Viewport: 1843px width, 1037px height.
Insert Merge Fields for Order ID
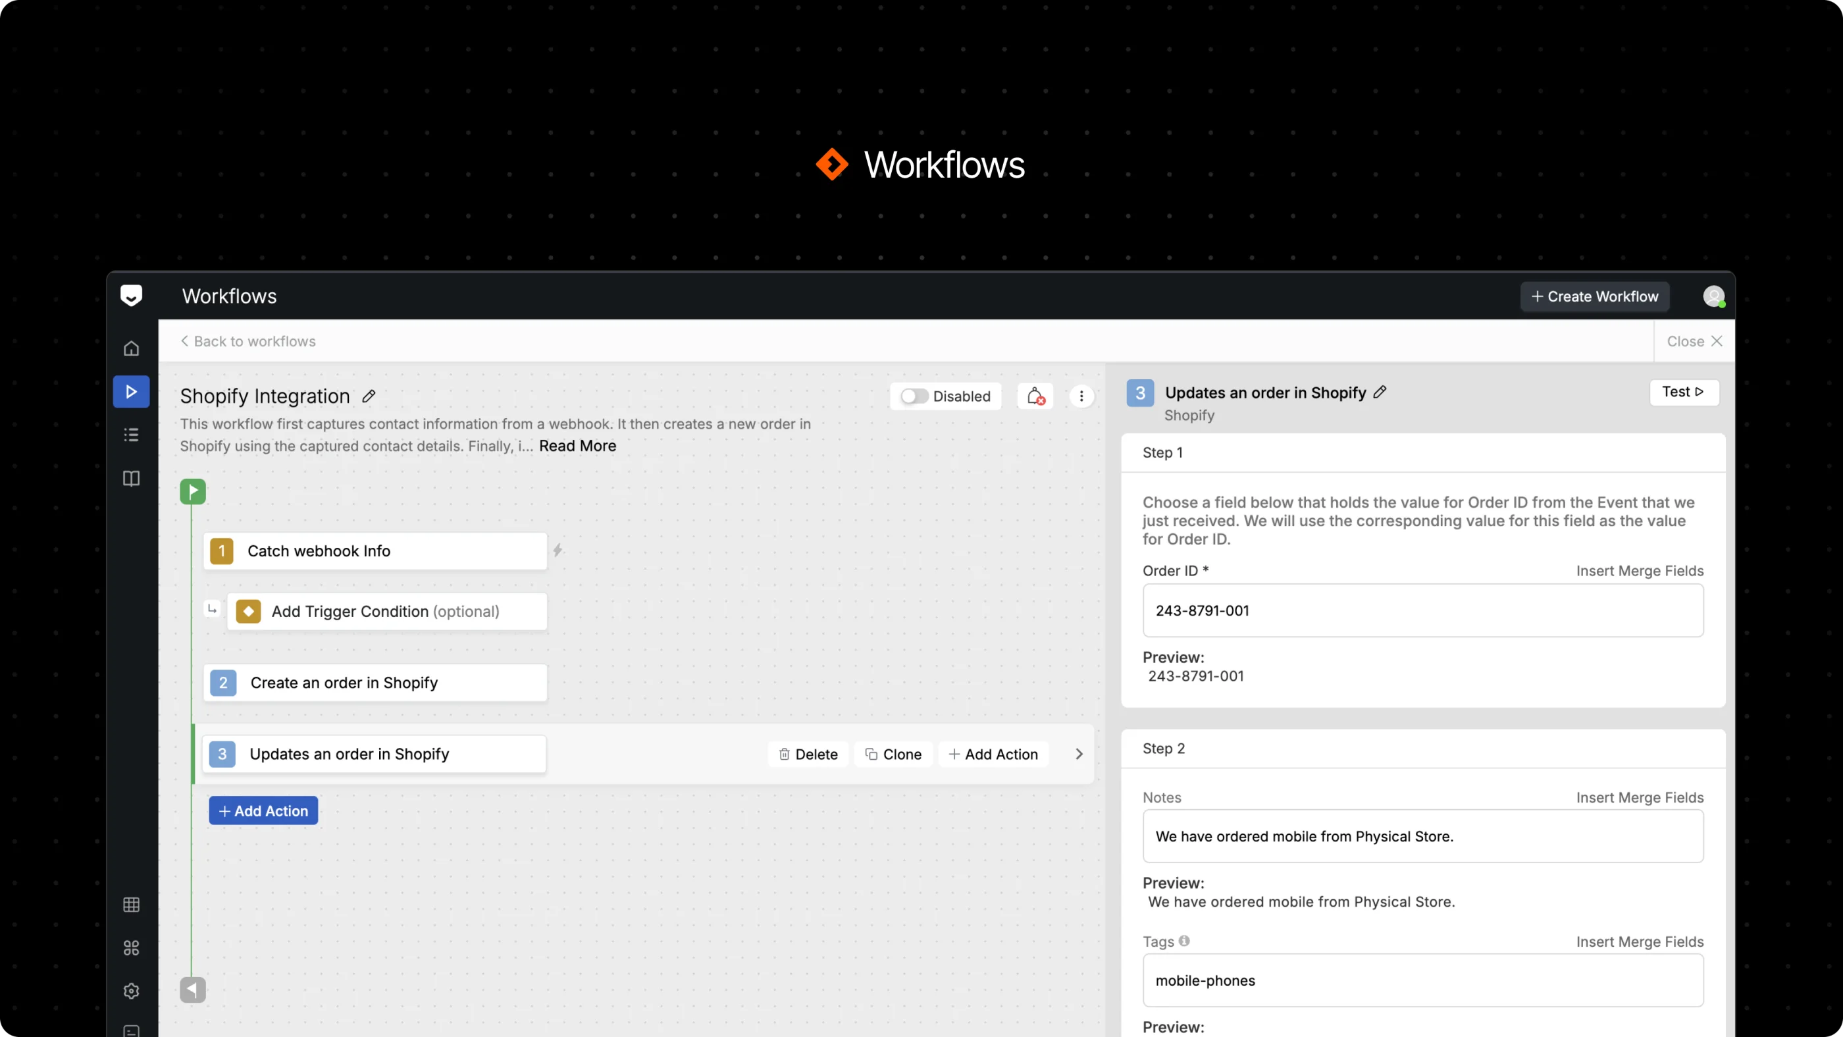1640,571
